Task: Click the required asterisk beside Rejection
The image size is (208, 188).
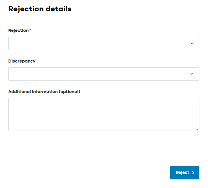Action: pyautogui.click(x=30, y=30)
